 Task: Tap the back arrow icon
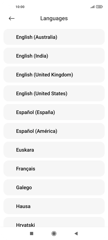pos(12,18)
